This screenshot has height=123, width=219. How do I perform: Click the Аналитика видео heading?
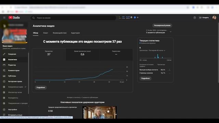click(44, 26)
